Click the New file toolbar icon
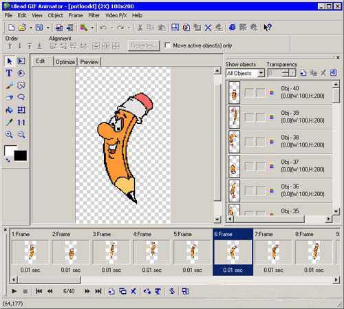Image resolution: width=344 pixels, height=309 pixels. click(x=11, y=28)
